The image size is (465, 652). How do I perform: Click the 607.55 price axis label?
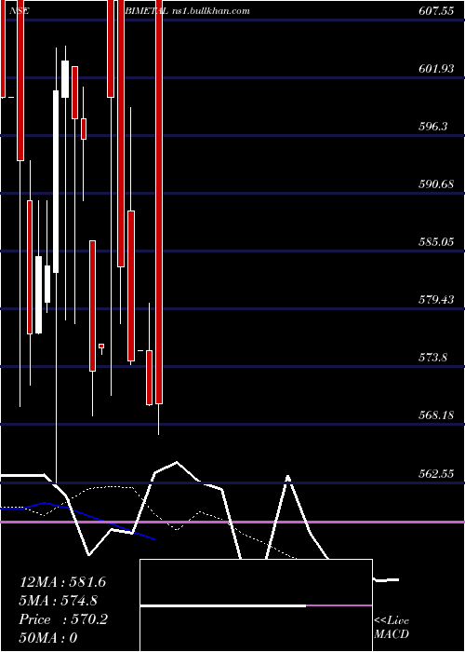[435, 11]
